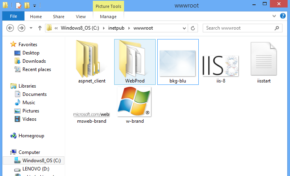290x176 pixels.
Task: Click inetpub in the address breadcrumb
Action: (119, 28)
